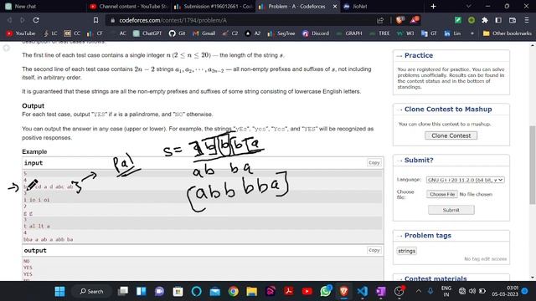Copy the example output

[374, 250]
